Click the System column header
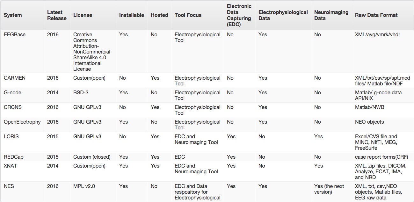 click(x=13, y=15)
